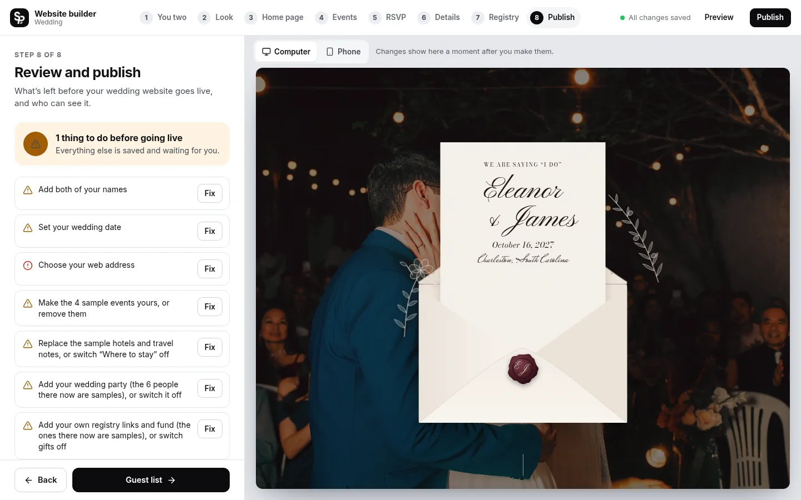
Task: Fix the wedding party item
Action: [210, 388]
